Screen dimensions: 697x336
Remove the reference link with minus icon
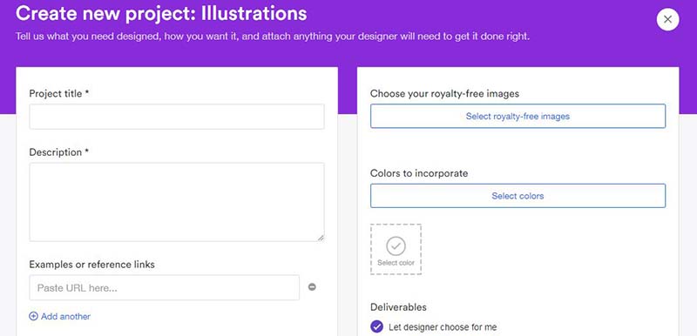coord(312,287)
